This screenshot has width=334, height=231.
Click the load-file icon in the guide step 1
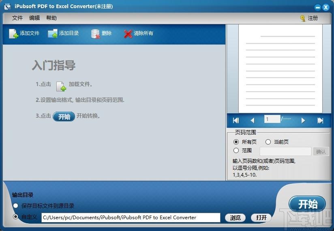[x=61, y=86]
